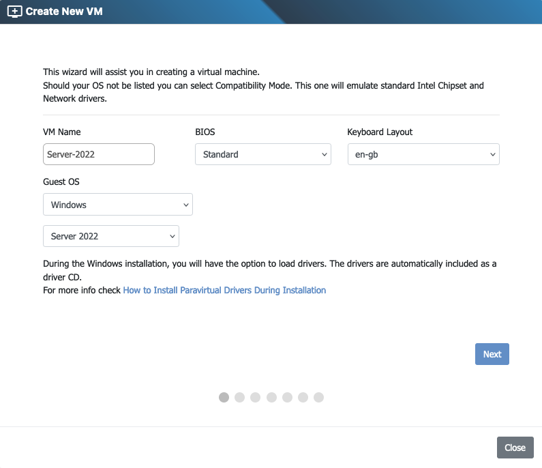This screenshot has height=468, width=542.
Task: Click the BIOS field label
Action: point(205,132)
